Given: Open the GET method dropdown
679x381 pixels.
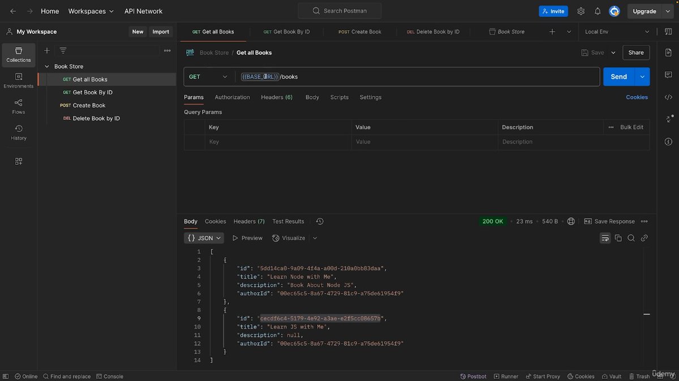Looking at the screenshot, I should click(208, 77).
